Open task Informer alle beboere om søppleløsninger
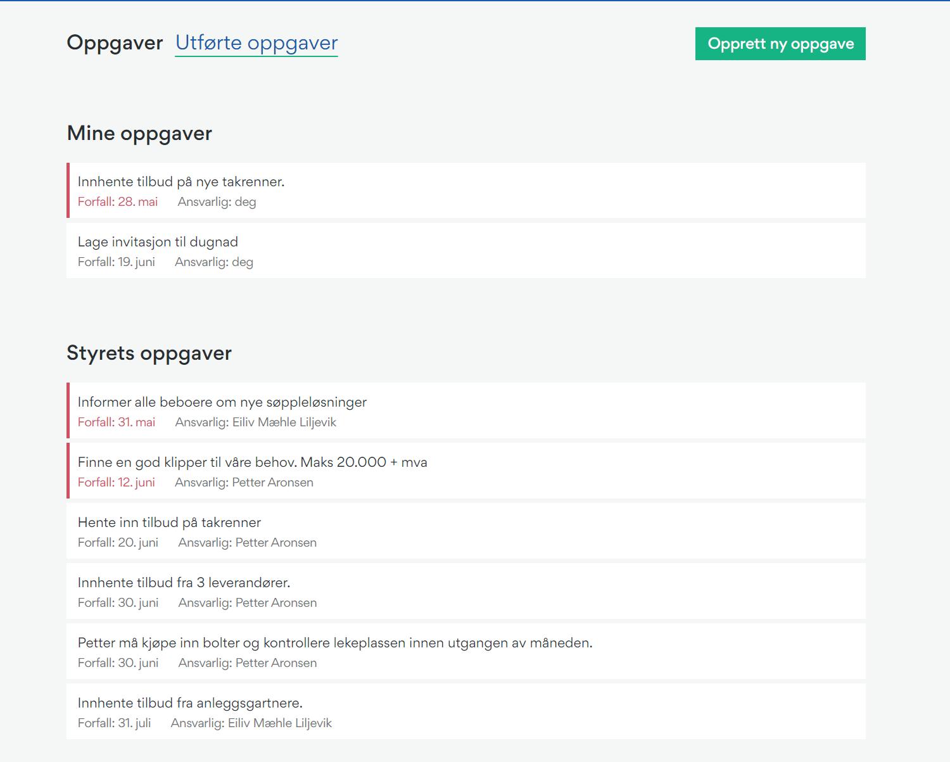Viewport: 950px width, 762px height. point(466,410)
